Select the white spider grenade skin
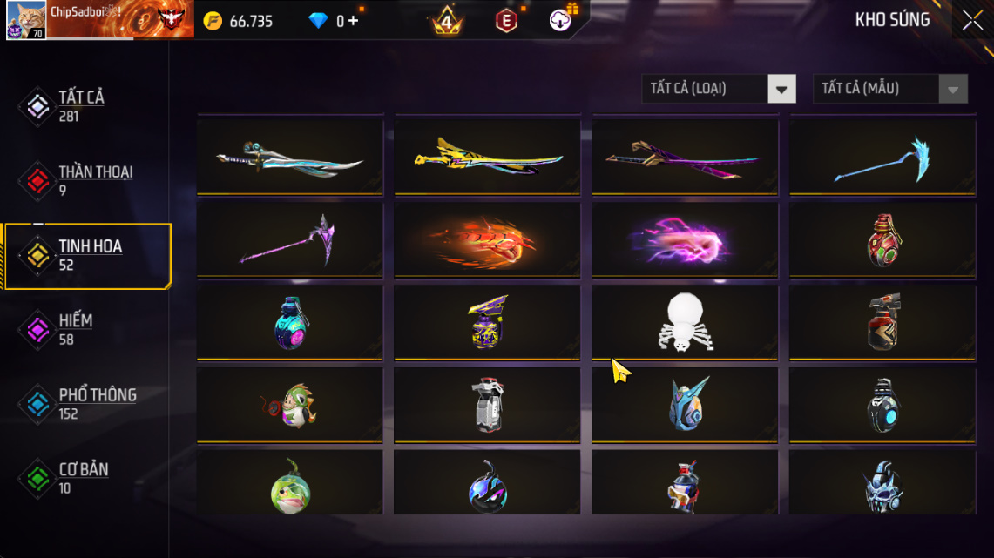994x558 pixels. coord(685,322)
